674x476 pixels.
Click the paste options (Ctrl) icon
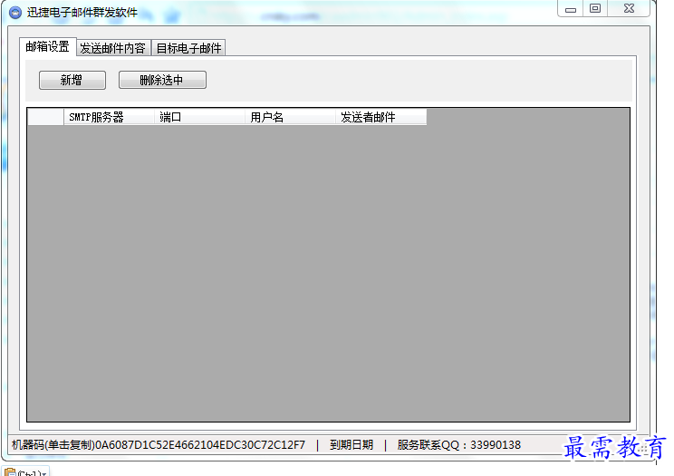click(x=25, y=471)
